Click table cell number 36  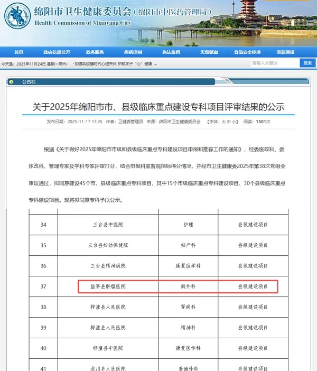[x=43, y=266]
